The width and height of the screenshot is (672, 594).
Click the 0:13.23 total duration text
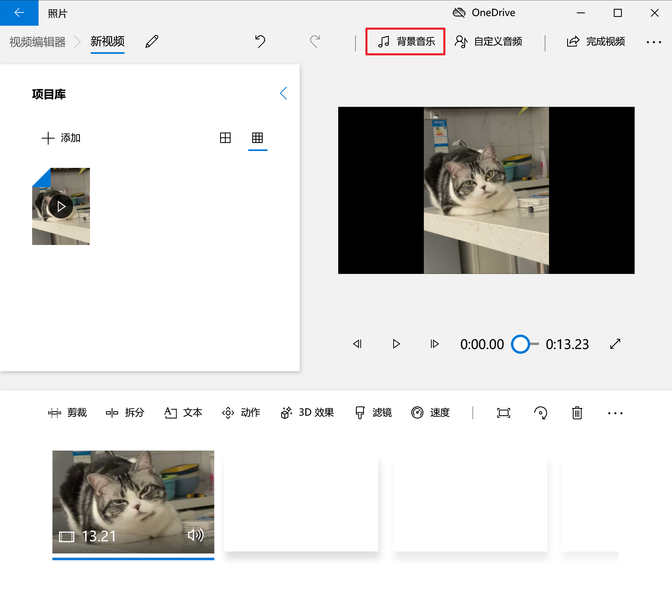pyautogui.click(x=567, y=344)
